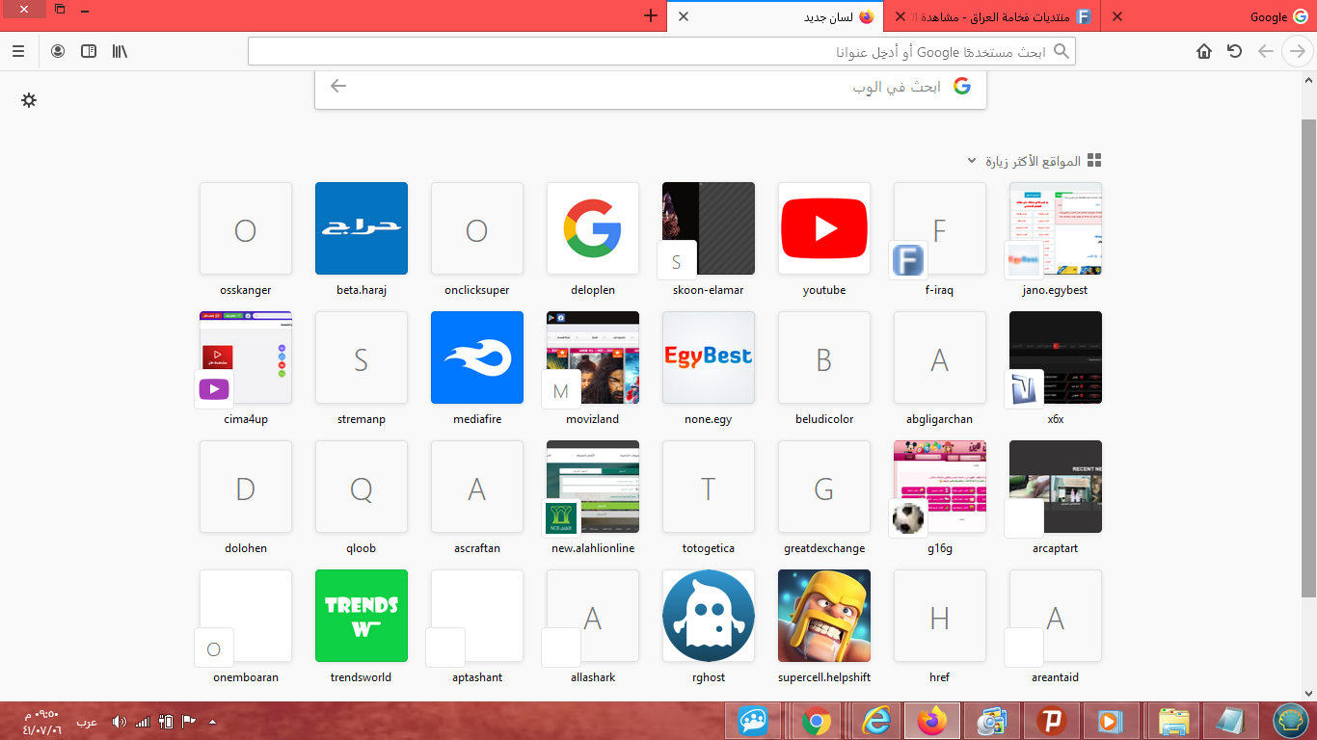Open the Firefox hamburger menu
Viewport: 1317px width, 740px height.
pos(18,51)
